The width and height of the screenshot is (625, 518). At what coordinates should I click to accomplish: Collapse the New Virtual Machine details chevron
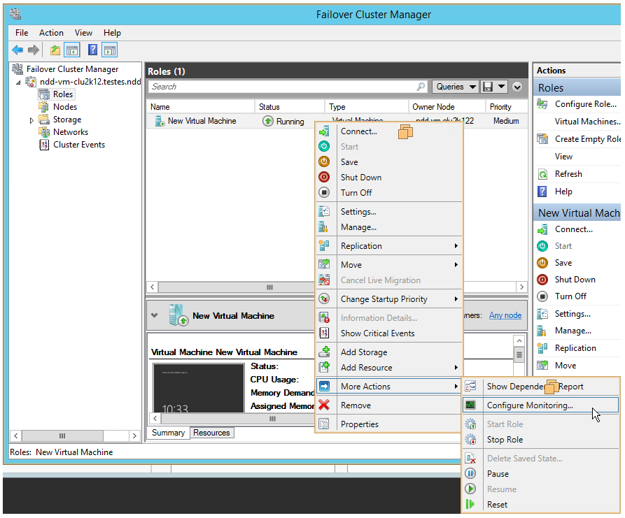pos(155,315)
